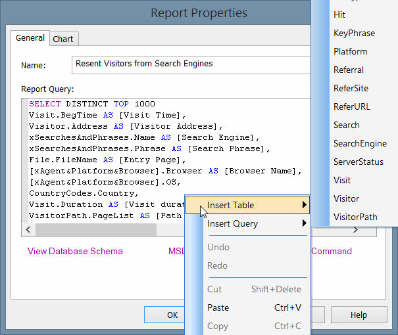Click the Visit.Duration query line

(107, 204)
